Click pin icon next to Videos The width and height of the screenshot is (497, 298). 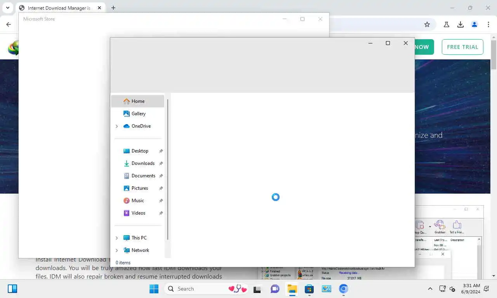tap(161, 213)
